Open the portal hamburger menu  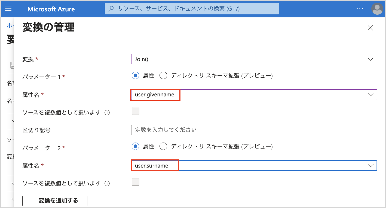8,8
